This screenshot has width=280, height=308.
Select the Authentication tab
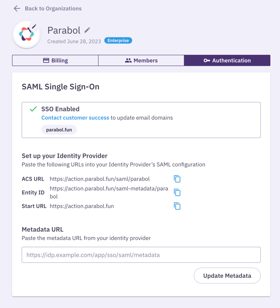tap(227, 60)
